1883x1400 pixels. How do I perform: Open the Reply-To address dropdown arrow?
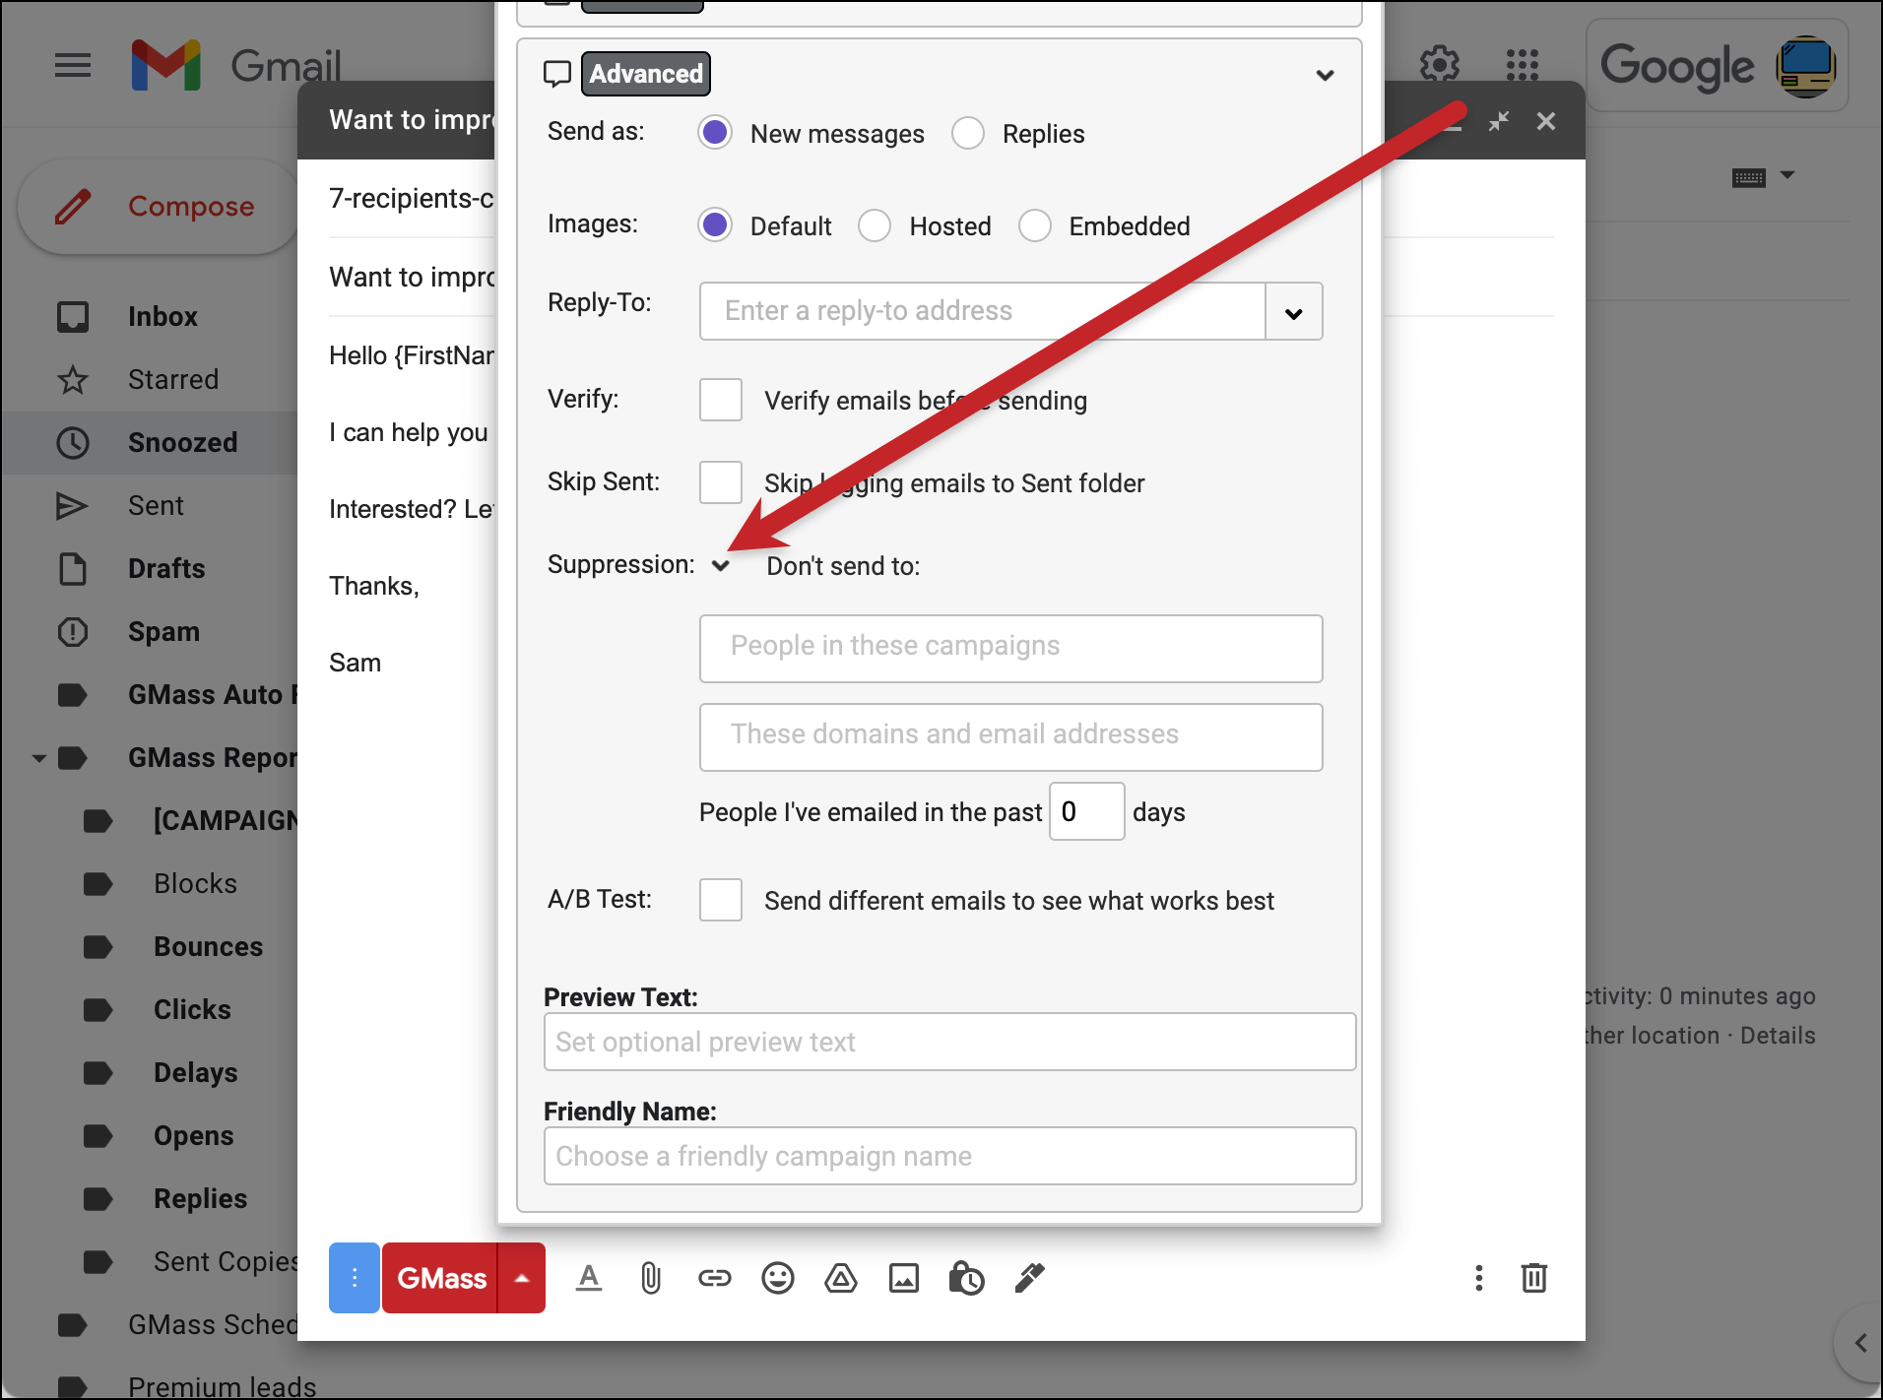(x=1294, y=312)
